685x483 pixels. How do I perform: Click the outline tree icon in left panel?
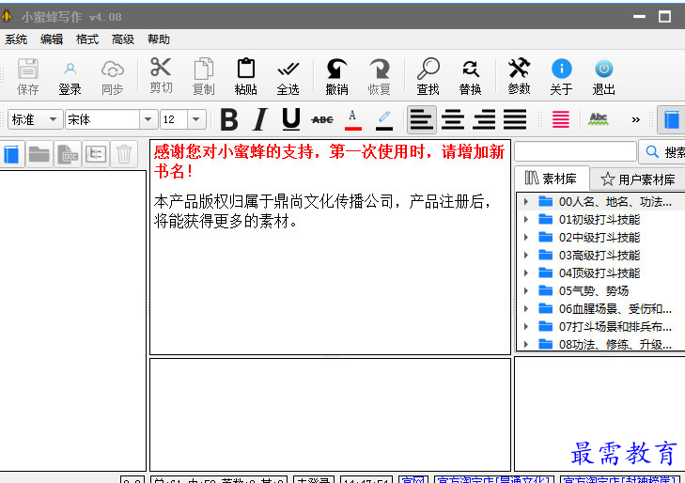pyautogui.click(x=96, y=154)
